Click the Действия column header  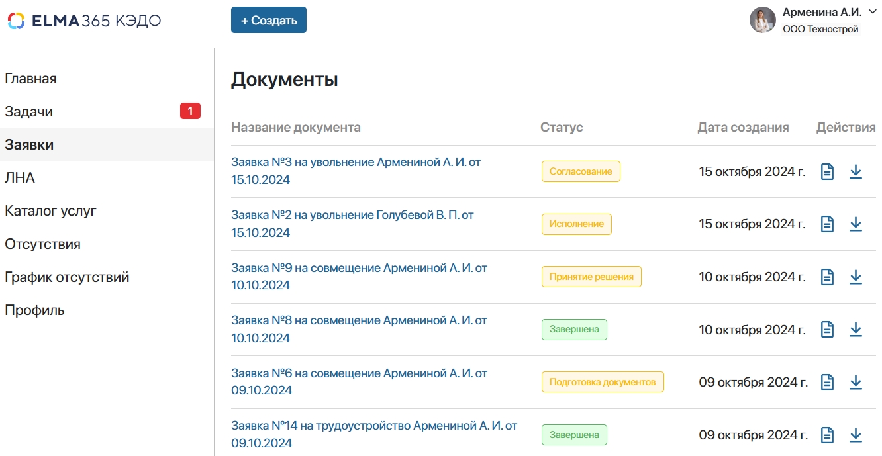coord(846,127)
